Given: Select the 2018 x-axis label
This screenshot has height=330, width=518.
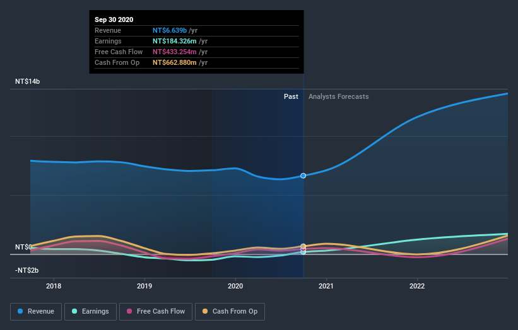Looking at the screenshot, I should coord(54,286).
